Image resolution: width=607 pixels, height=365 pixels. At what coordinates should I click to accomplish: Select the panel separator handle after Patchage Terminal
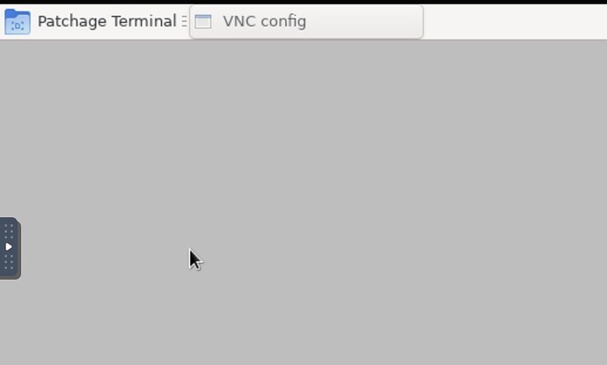click(184, 21)
